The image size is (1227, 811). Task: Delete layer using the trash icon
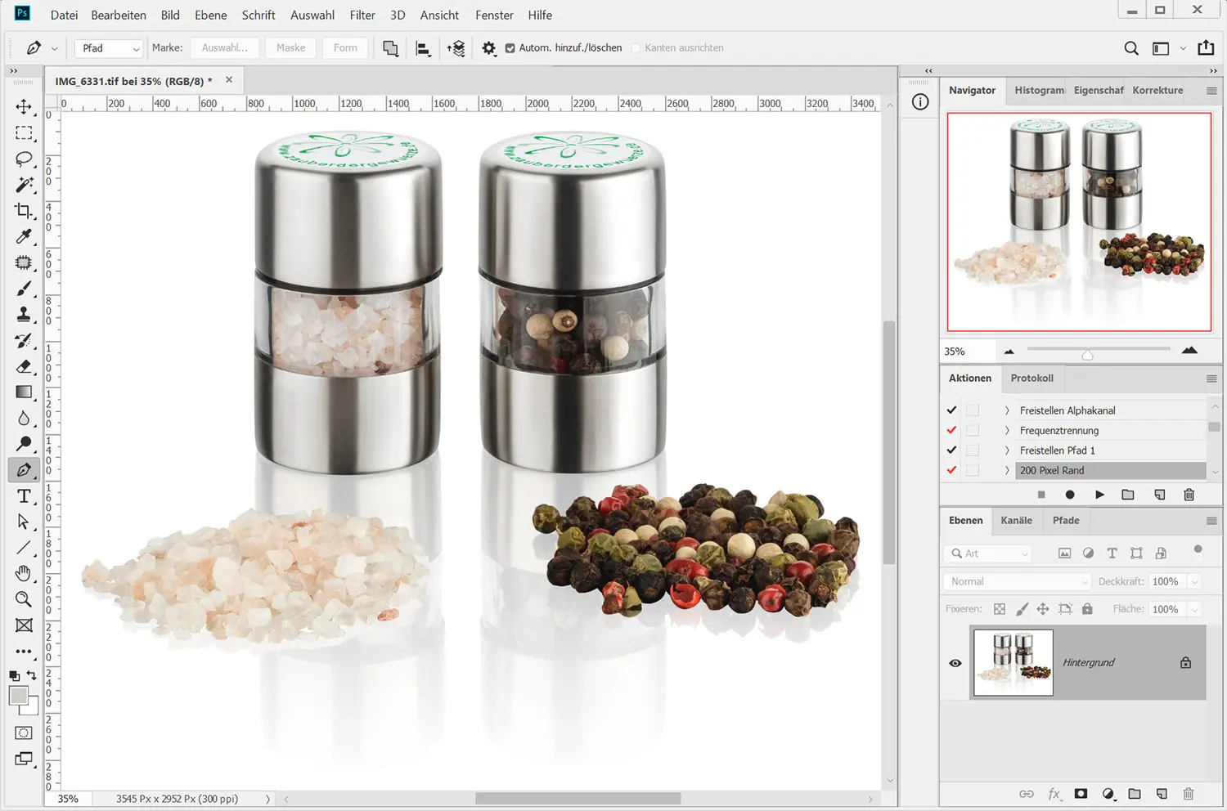1189,794
